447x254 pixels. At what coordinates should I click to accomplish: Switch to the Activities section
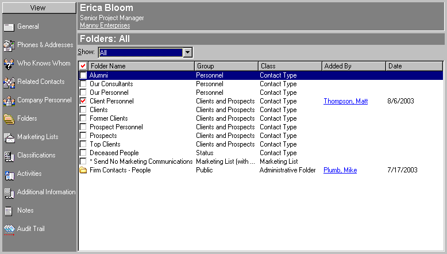tap(29, 174)
